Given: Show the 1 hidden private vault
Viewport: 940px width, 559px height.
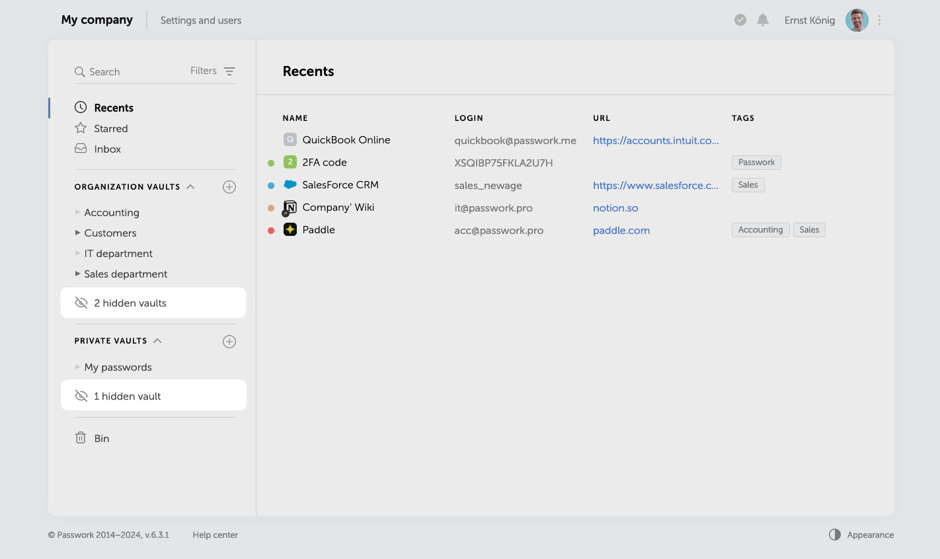Looking at the screenshot, I should (x=153, y=395).
